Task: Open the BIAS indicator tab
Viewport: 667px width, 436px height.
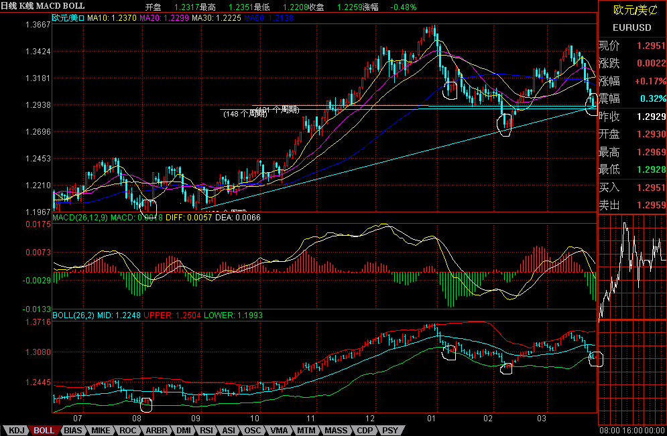Action: (73, 430)
